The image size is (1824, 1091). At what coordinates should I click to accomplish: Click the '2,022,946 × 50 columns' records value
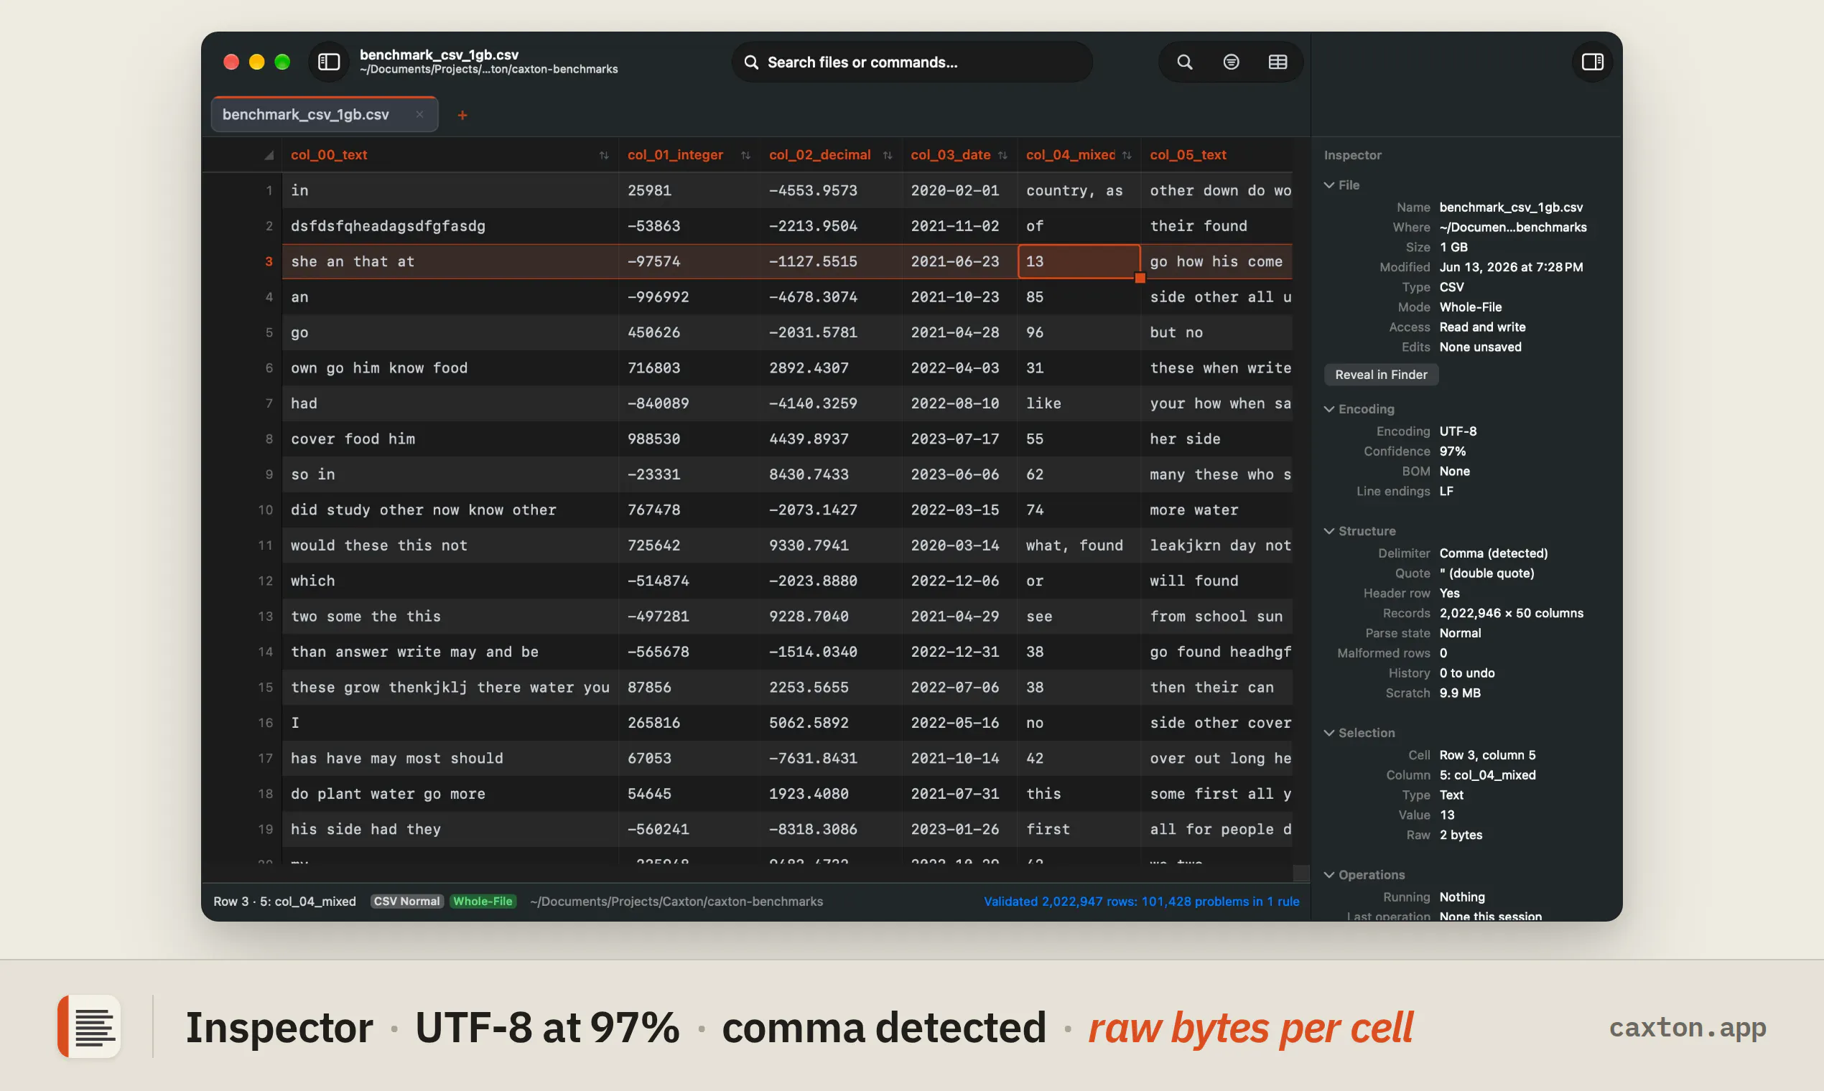click(1511, 613)
